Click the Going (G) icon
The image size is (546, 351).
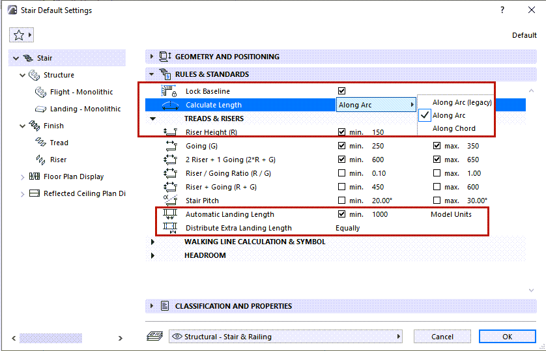click(x=171, y=146)
